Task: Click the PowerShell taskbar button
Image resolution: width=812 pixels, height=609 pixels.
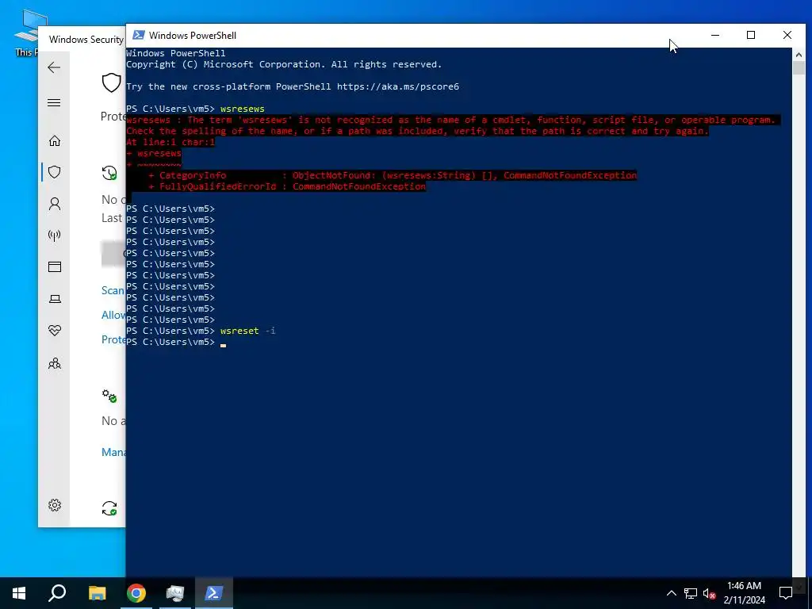Action: 214,593
